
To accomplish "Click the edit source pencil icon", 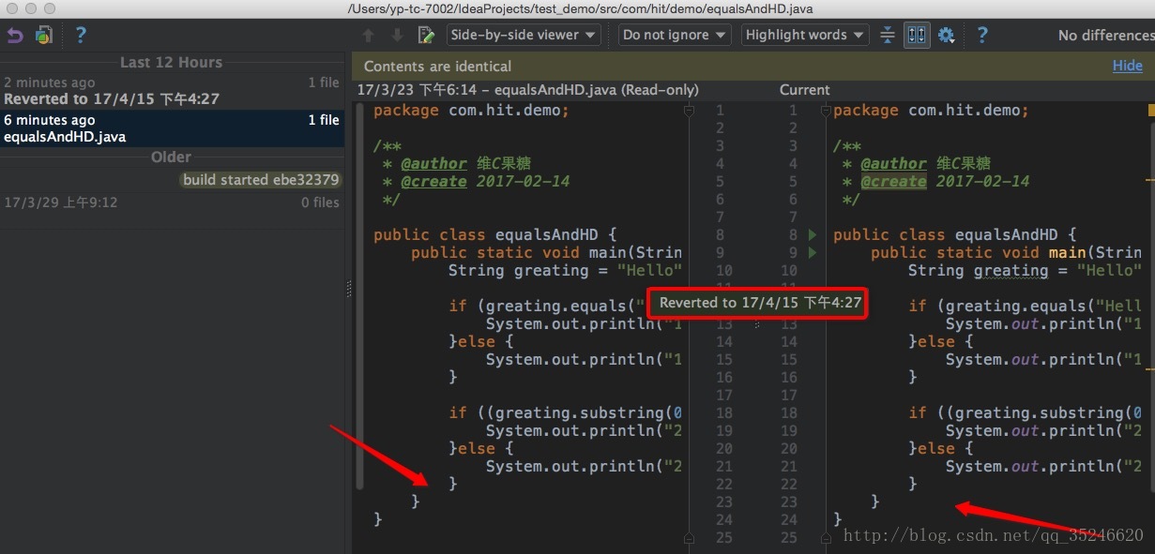I will point(426,36).
